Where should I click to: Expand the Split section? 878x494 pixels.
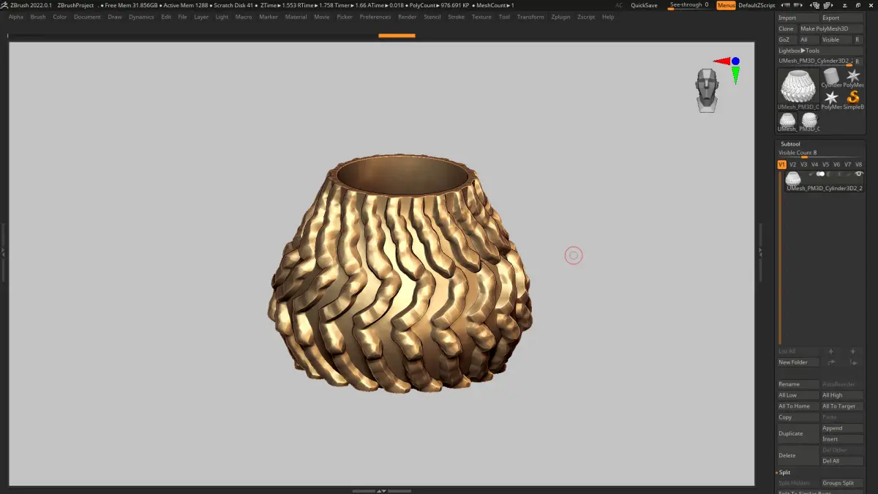point(785,472)
